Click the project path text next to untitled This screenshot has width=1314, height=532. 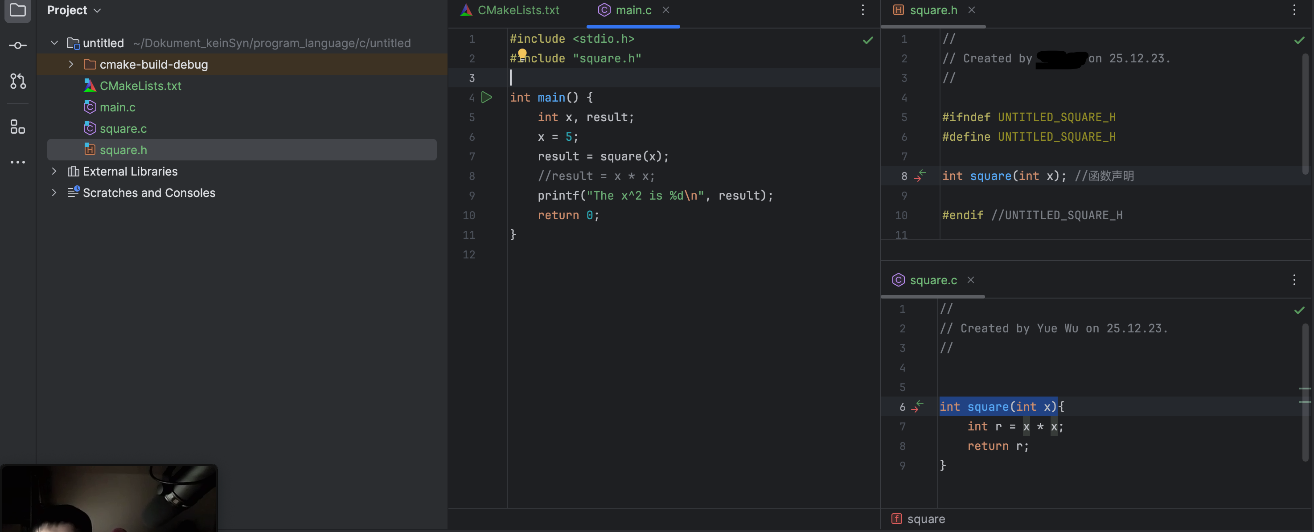(272, 43)
